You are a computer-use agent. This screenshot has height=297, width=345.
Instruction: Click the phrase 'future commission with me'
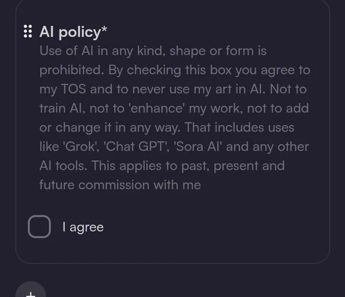point(120,185)
